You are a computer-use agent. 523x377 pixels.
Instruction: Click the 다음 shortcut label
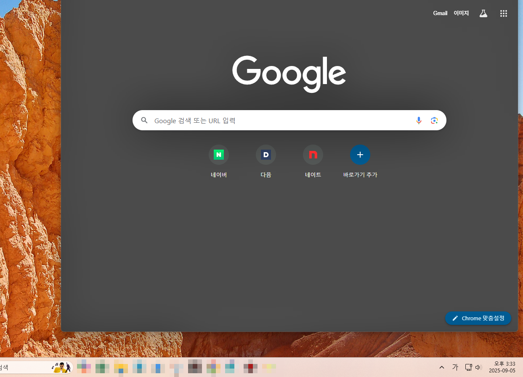point(266,175)
